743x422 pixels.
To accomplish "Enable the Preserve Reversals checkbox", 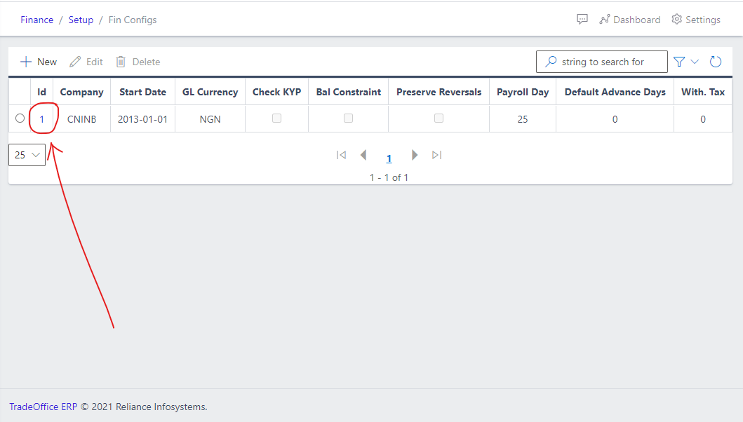I will click(x=439, y=118).
